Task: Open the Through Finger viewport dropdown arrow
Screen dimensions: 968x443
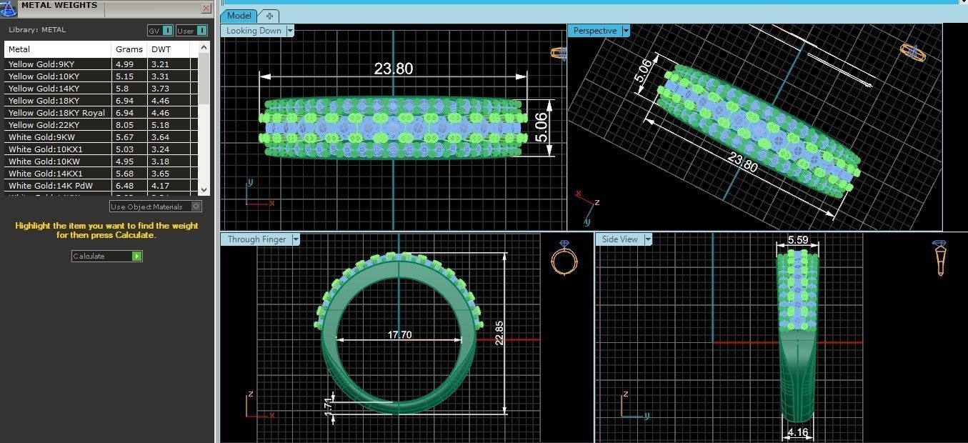Action: (296, 239)
